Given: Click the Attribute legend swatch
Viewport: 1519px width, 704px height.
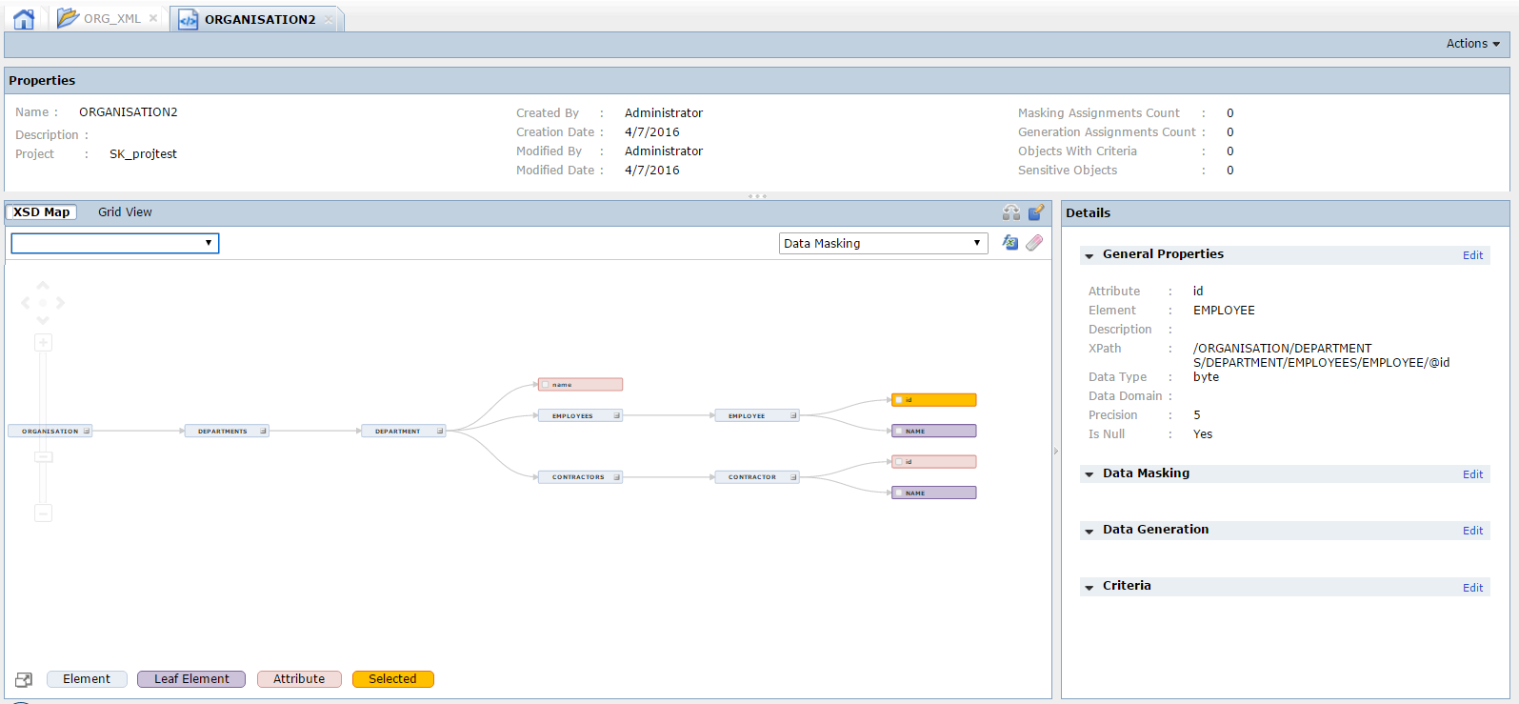Looking at the screenshot, I should click(x=299, y=679).
